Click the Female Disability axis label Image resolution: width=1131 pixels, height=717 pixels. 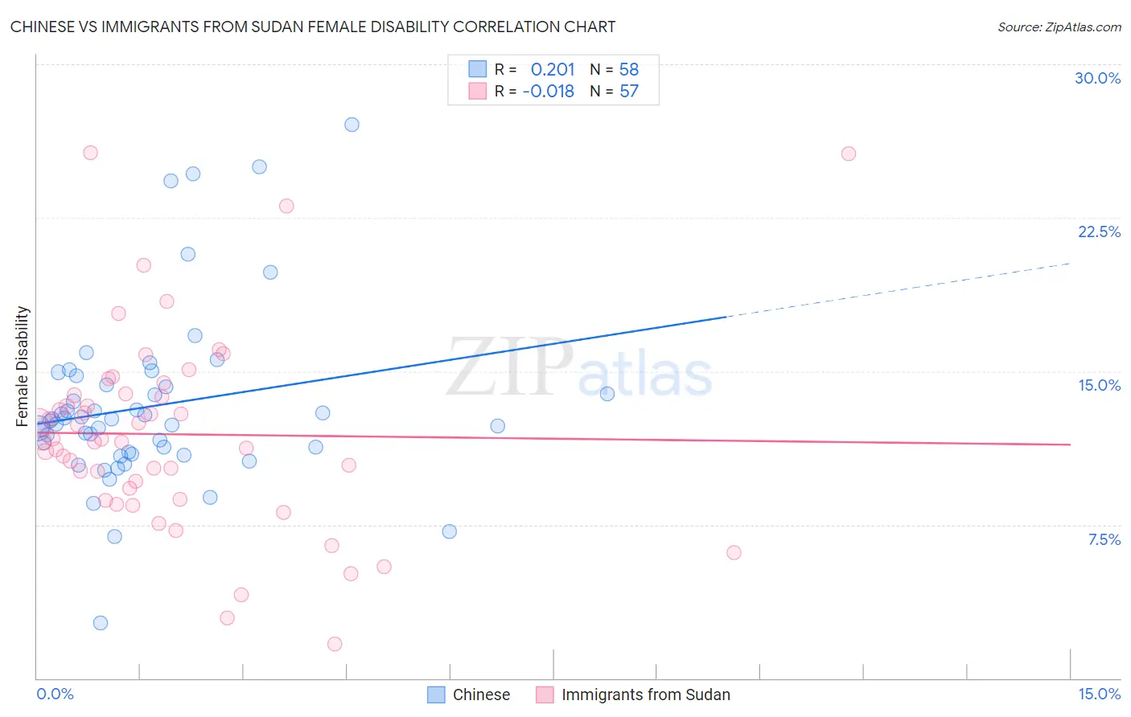pos(23,367)
